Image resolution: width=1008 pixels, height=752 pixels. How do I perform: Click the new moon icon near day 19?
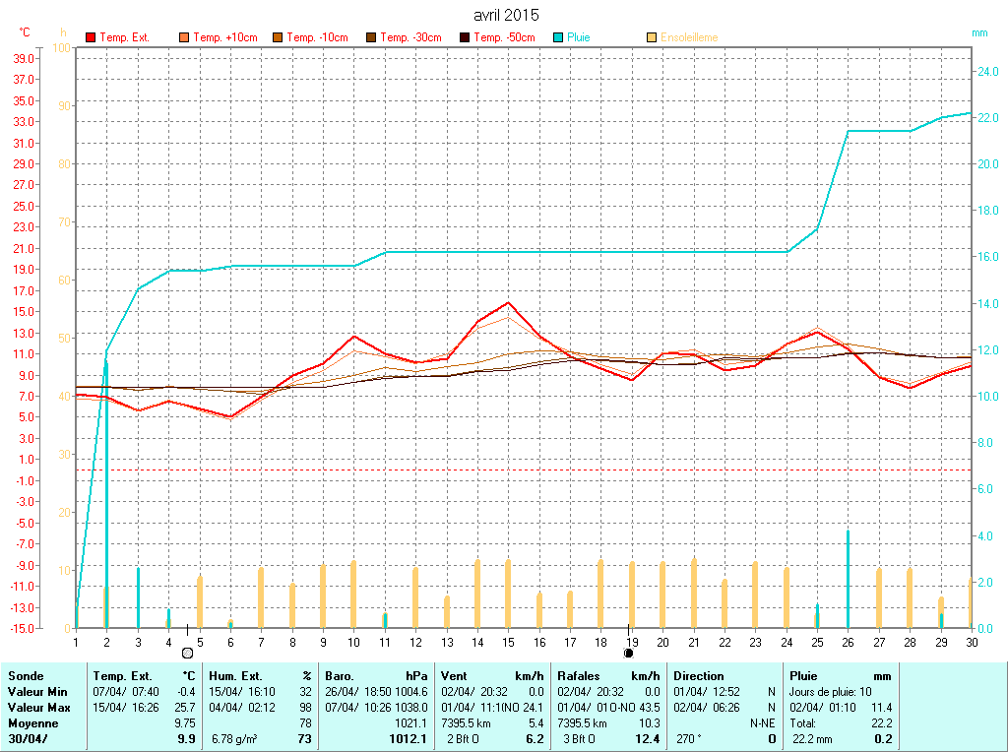click(629, 652)
